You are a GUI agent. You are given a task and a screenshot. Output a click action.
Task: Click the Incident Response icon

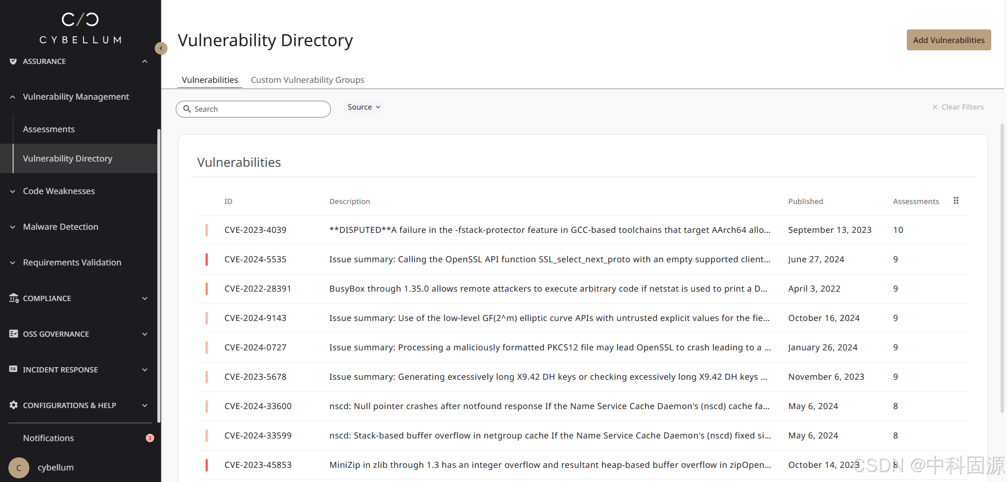[x=14, y=369]
